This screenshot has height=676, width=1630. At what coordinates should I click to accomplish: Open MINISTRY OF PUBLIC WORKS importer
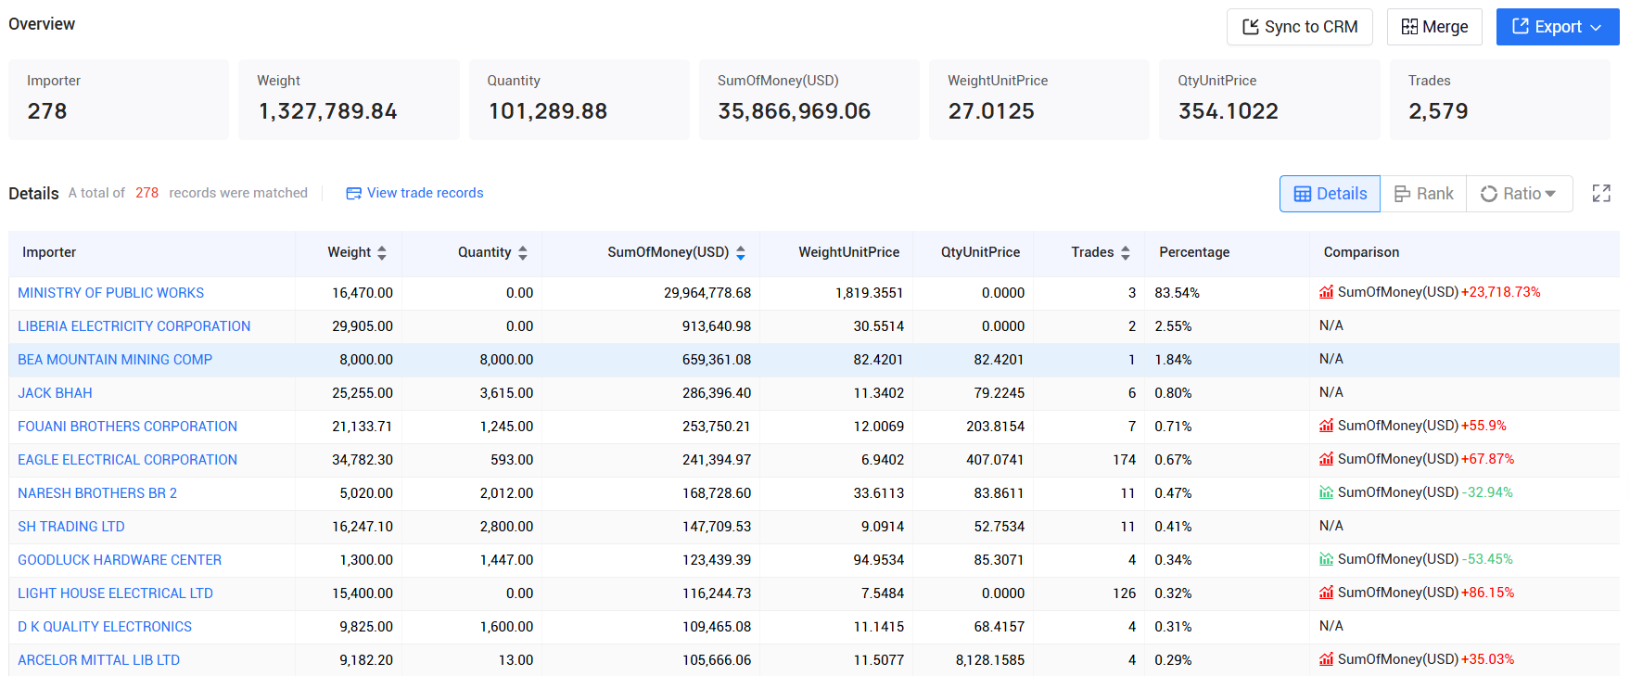click(x=110, y=293)
